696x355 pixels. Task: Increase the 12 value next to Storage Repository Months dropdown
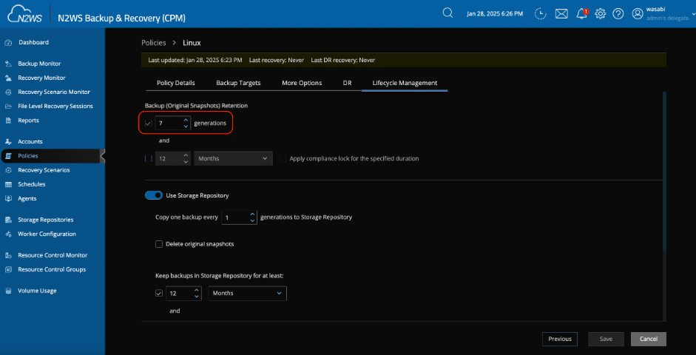(197, 290)
